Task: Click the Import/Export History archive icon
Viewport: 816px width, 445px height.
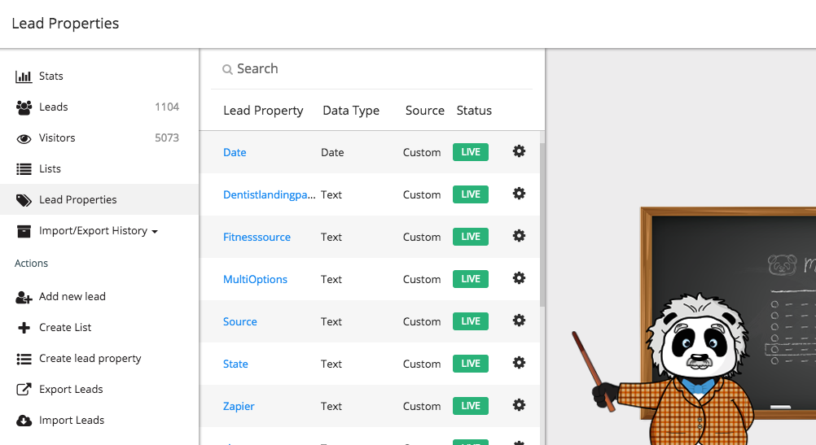Action: pos(24,231)
